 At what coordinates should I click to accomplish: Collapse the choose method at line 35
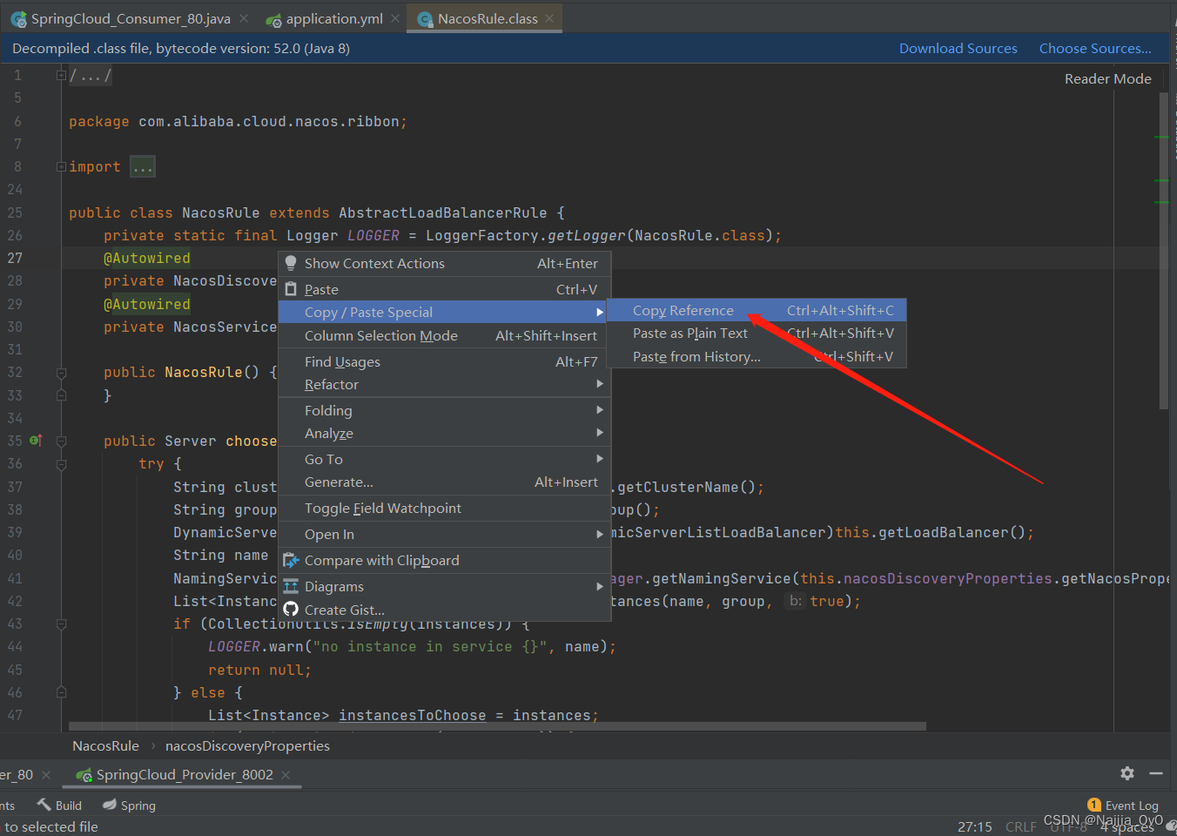point(61,442)
